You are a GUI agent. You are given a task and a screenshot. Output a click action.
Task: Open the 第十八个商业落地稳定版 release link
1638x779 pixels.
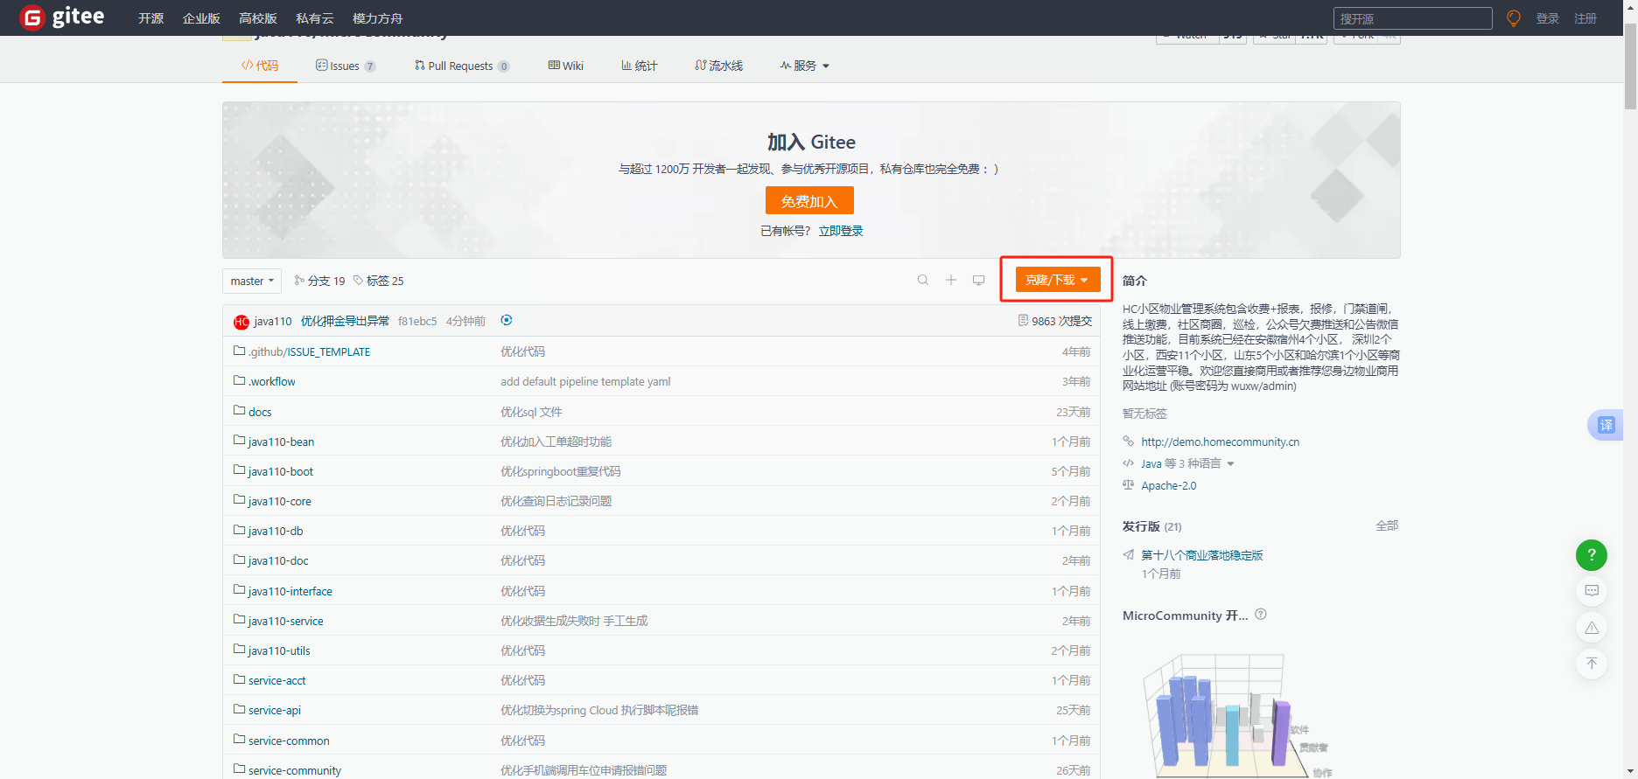coord(1202,555)
